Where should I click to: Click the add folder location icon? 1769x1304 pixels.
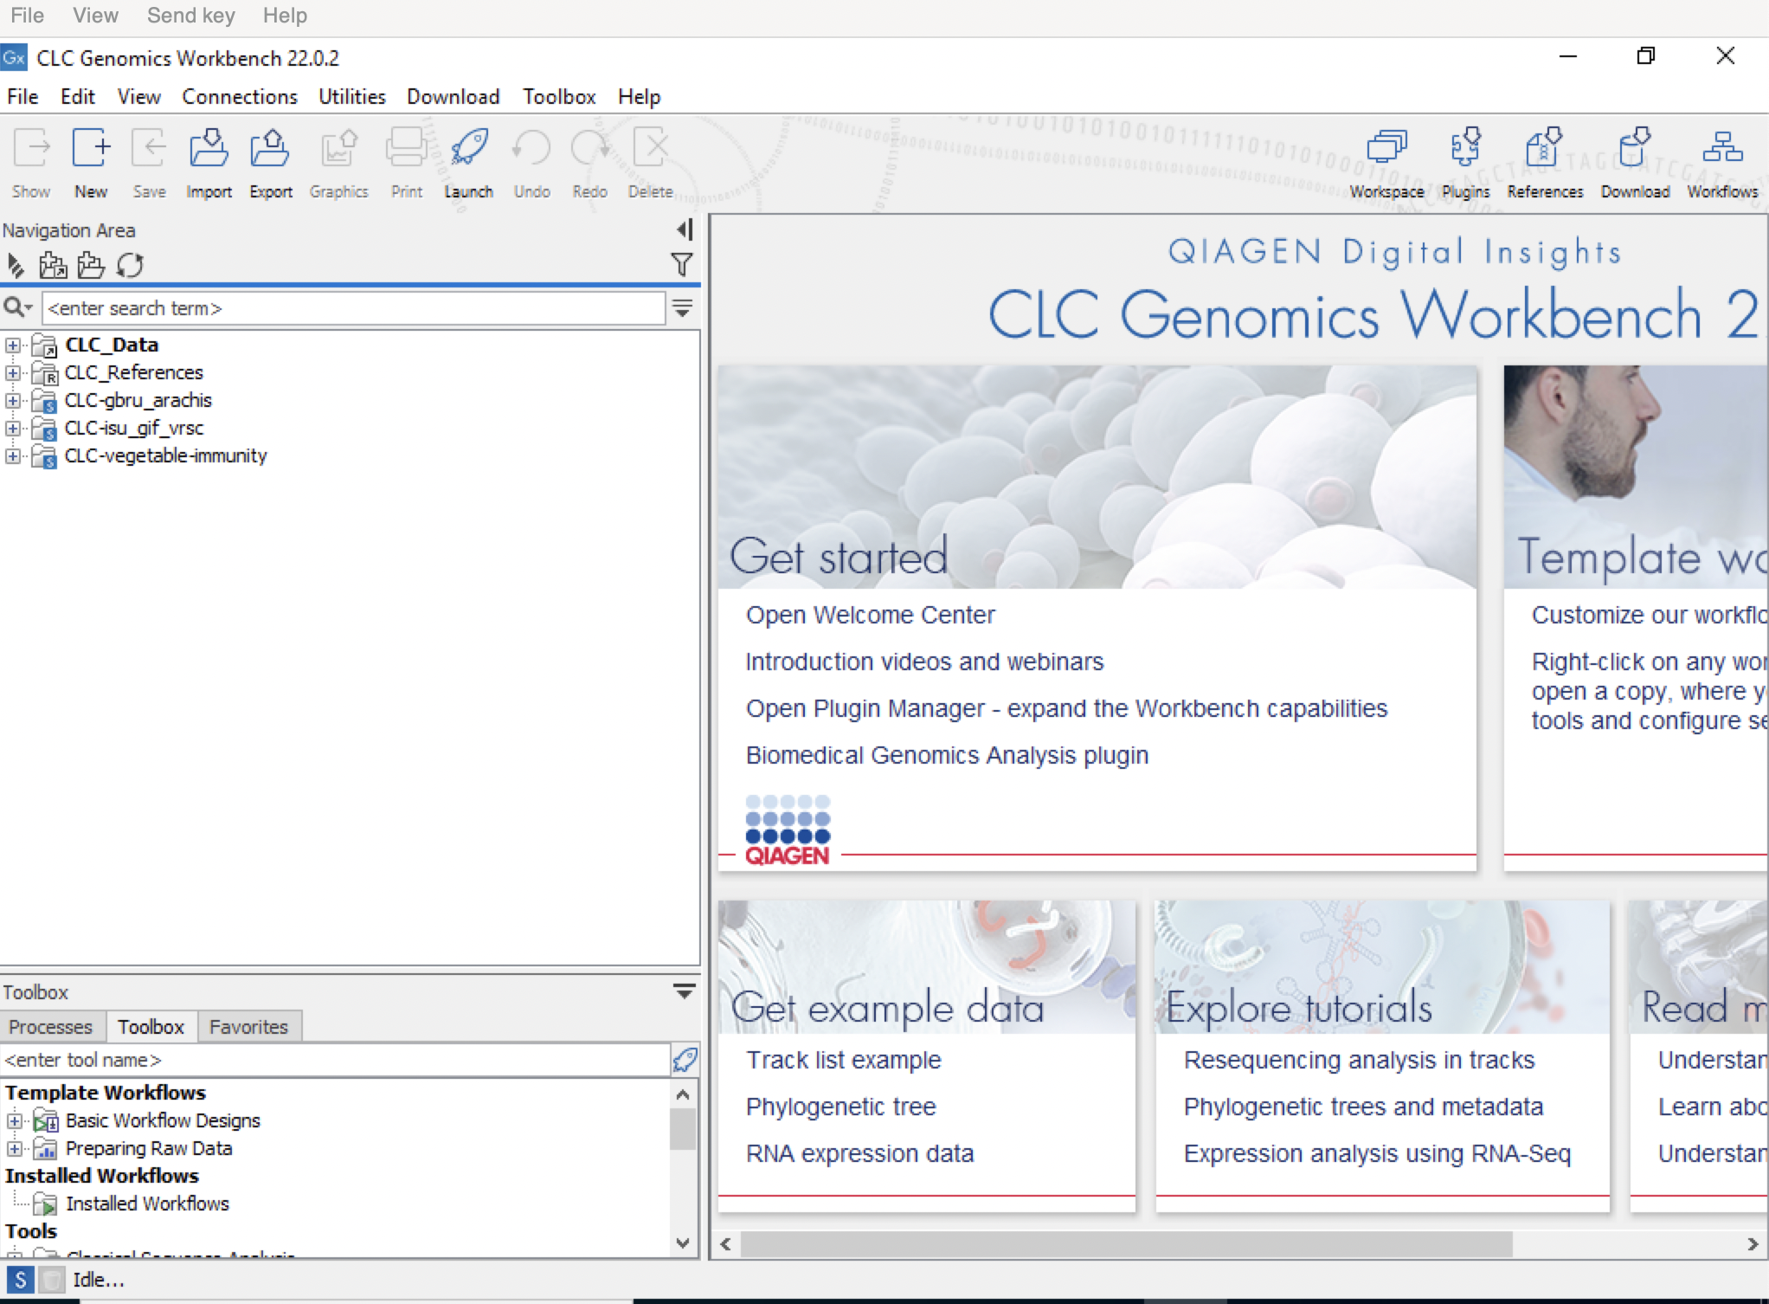click(54, 265)
